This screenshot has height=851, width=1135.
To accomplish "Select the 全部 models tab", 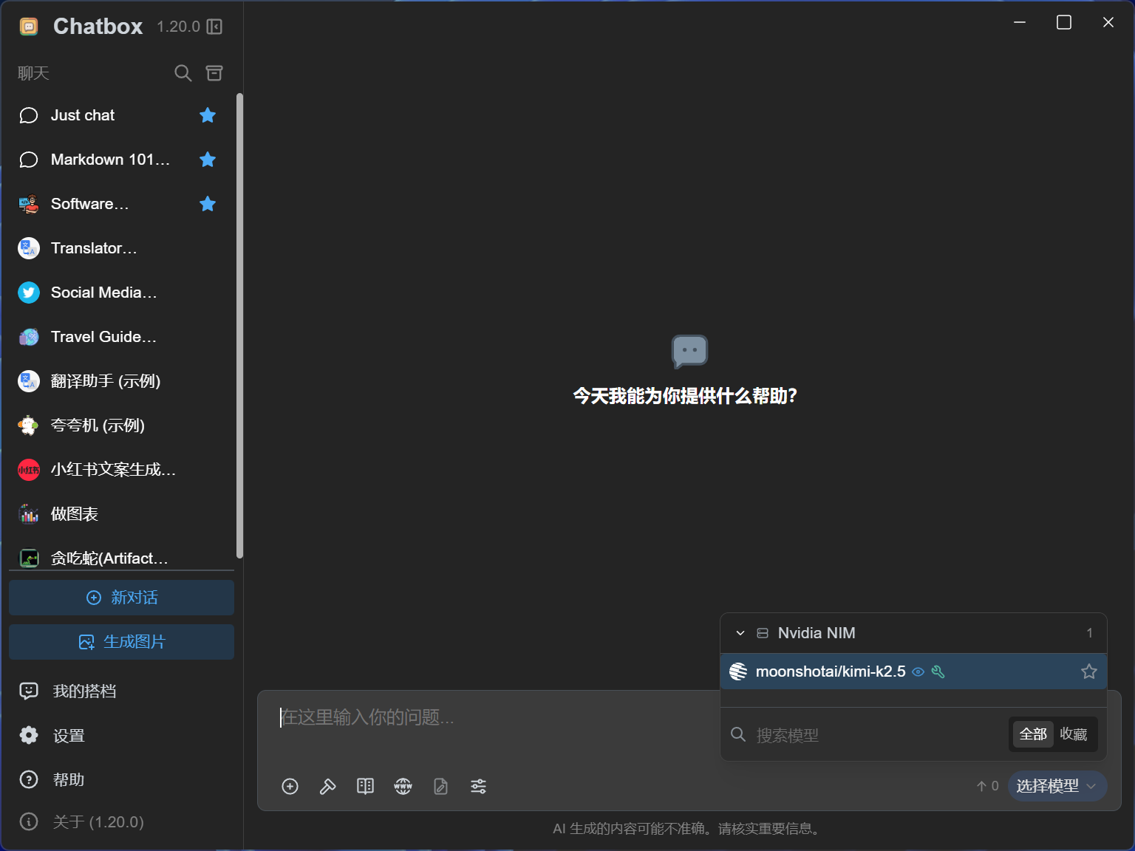I will [x=1032, y=734].
